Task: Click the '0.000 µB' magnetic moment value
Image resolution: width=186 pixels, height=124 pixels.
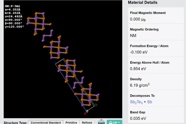Action: click(138, 19)
